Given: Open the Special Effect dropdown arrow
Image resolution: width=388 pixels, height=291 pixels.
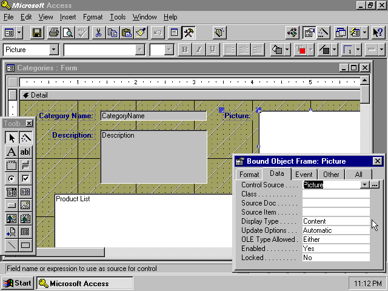Looking at the screenshot, I should (381, 50).
